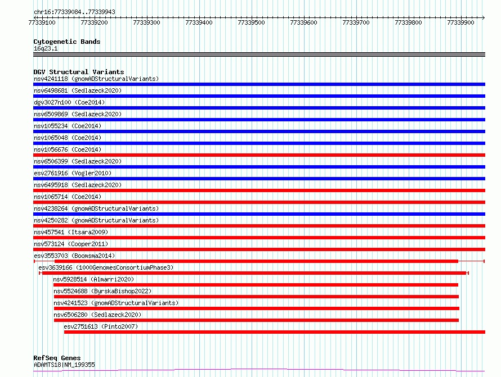Click the right arrowhead of the ruler
501x377 pixels.
tap(484, 17)
